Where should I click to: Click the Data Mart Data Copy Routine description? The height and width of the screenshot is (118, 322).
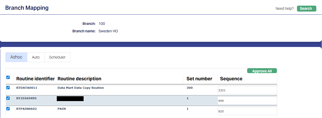coord(81,88)
